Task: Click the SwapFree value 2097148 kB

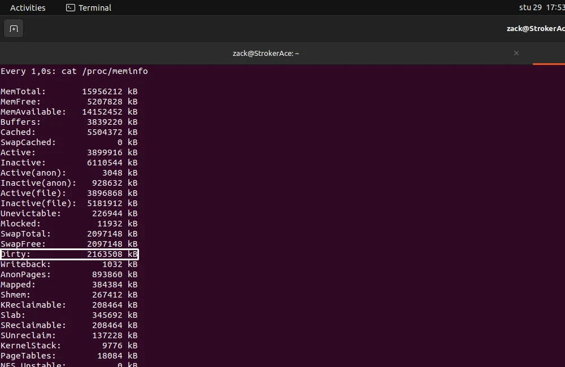Action: point(107,243)
